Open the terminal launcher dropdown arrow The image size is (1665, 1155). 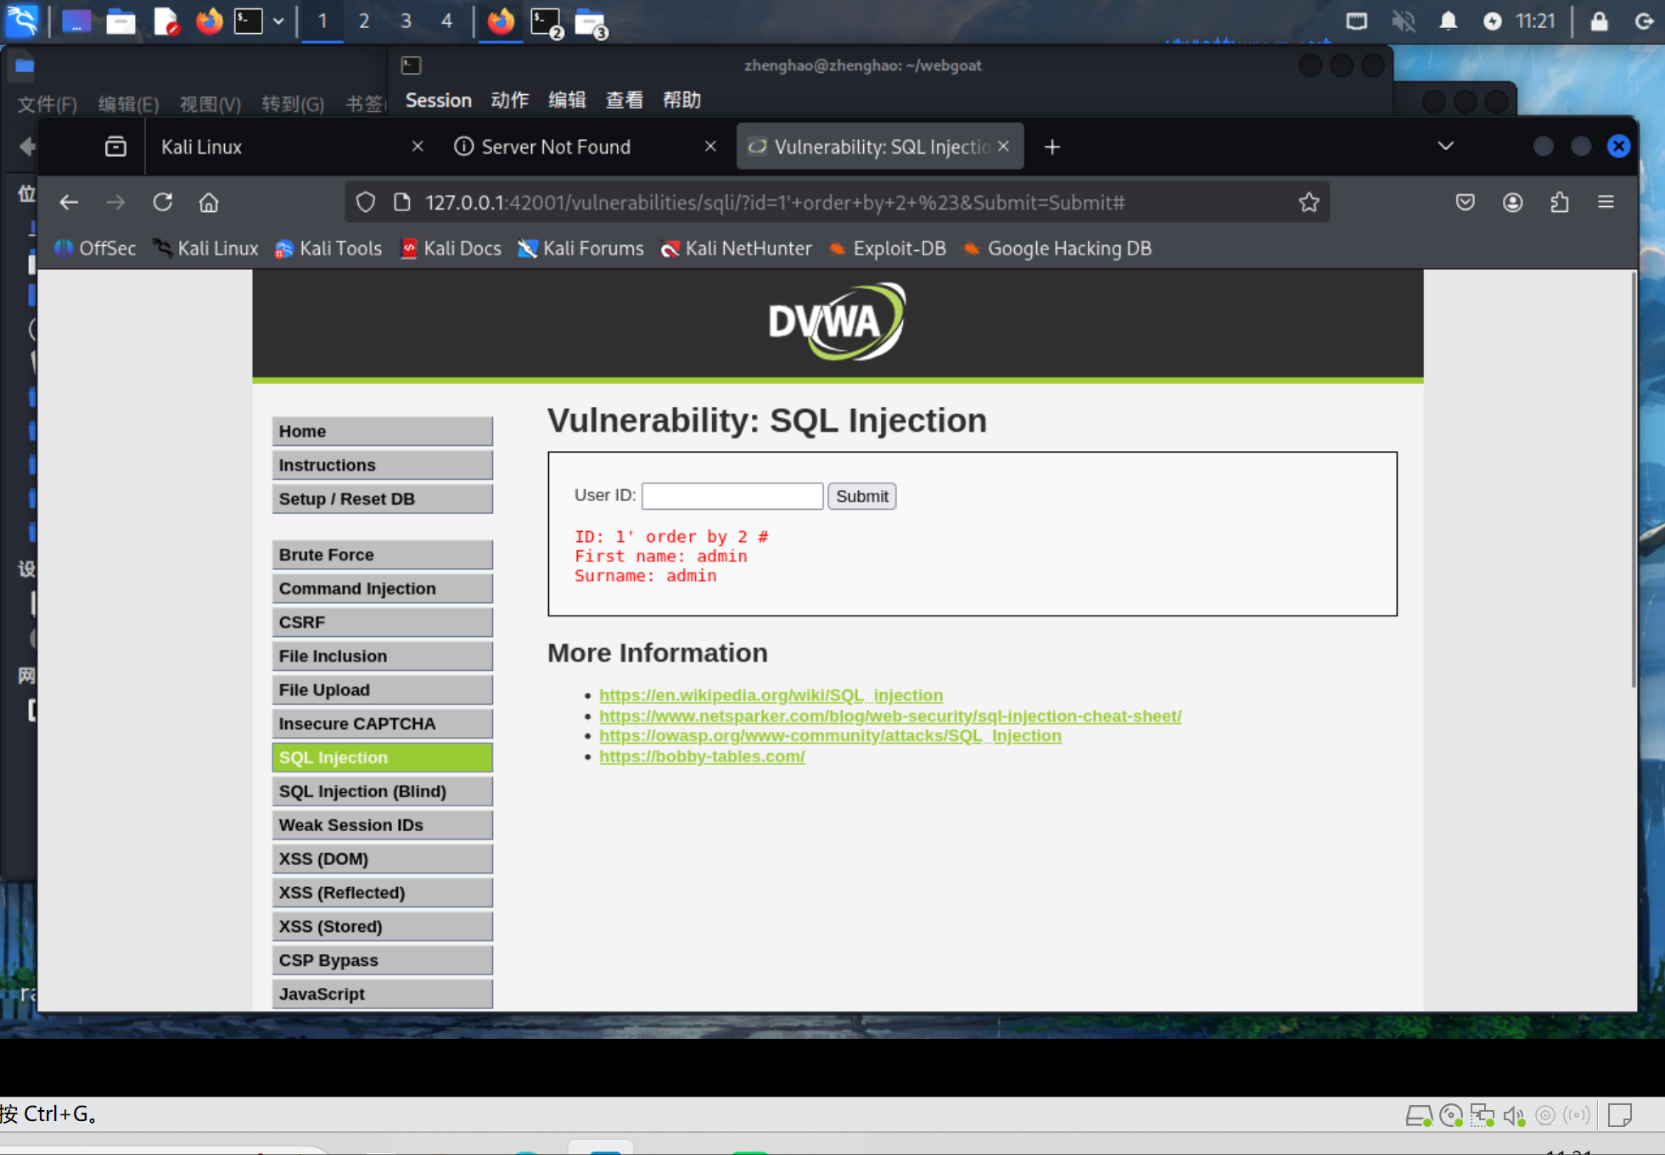point(278,21)
